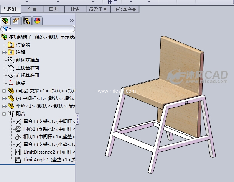Open the PropertyManager tab
The width and height of the screenshot is (234, 182).
(16, 21)
